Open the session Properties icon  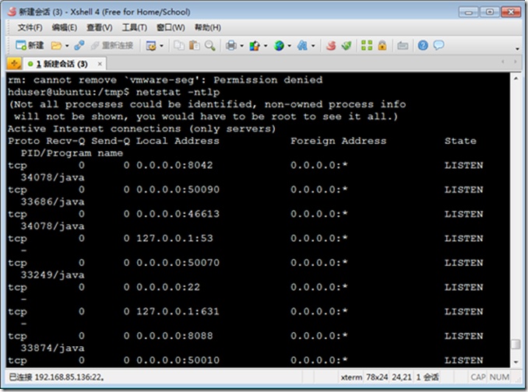point(151,45)
